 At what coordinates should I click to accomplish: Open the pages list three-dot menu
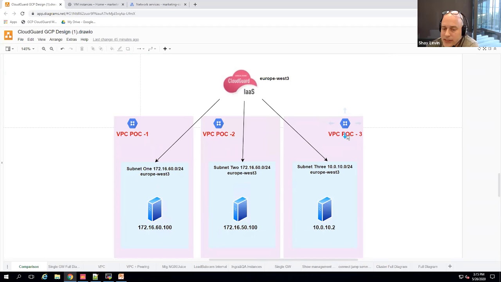7,267
